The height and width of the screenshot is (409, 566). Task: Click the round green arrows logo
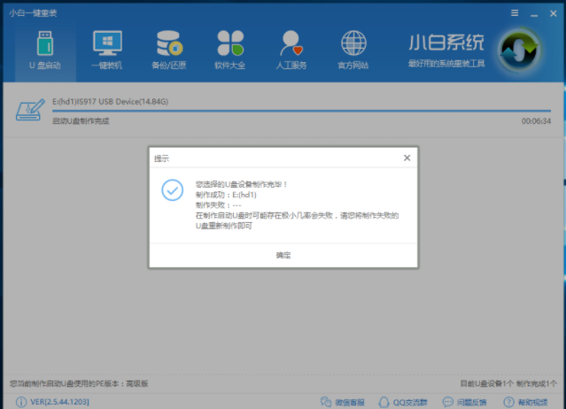pos(518,51)
